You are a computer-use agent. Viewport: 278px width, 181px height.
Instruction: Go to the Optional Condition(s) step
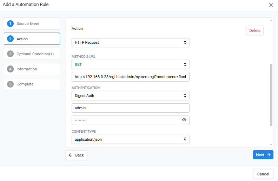32,54
